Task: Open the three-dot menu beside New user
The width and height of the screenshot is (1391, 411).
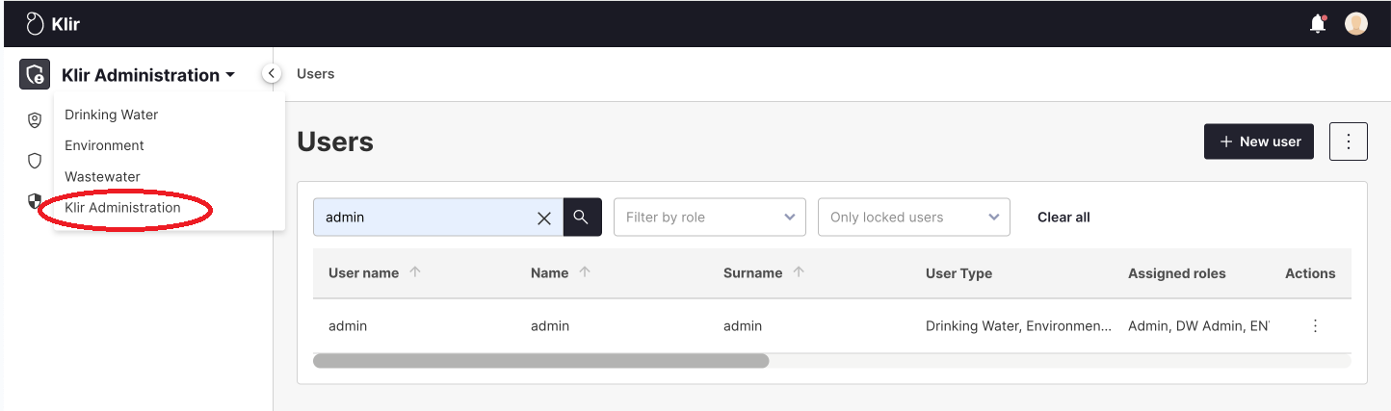Action: coord(1349,141)
